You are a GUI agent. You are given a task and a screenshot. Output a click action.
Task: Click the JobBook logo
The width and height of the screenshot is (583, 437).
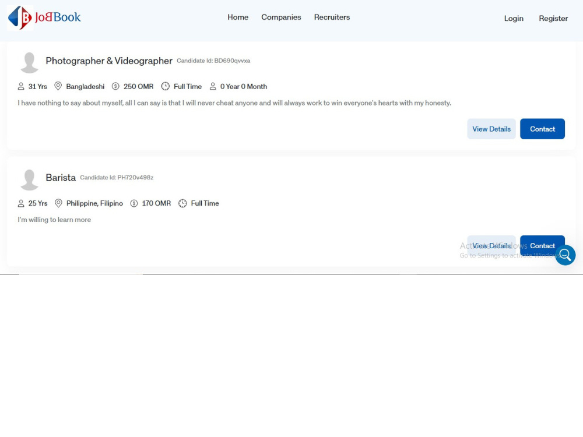(44, 17)
